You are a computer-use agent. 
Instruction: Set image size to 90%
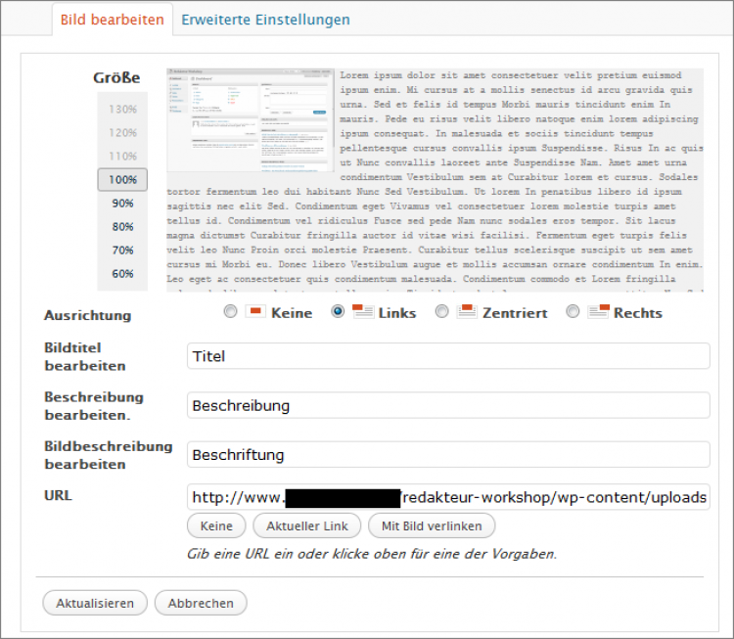click(122, 204)
